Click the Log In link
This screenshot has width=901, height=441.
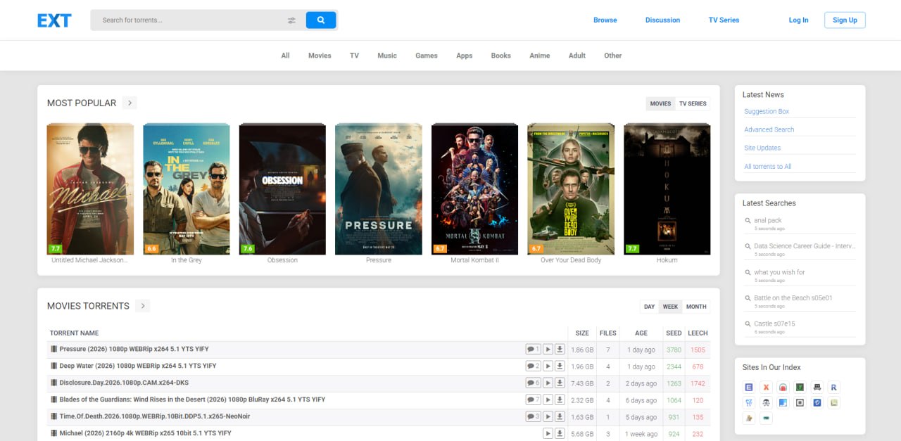(x=798, y=20)
